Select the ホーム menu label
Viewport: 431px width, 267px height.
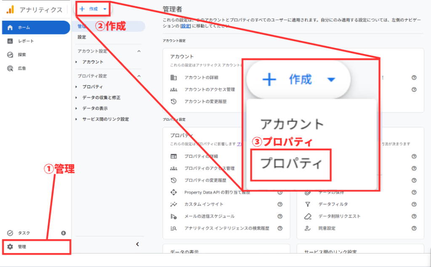[24, 27]
